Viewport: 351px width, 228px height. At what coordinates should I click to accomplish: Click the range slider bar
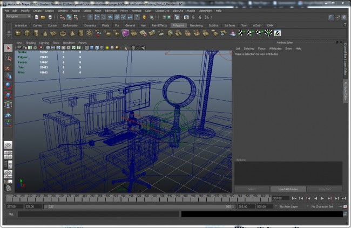point(140,206)
